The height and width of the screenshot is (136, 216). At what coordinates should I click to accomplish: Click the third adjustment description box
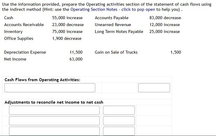point(54,131)
